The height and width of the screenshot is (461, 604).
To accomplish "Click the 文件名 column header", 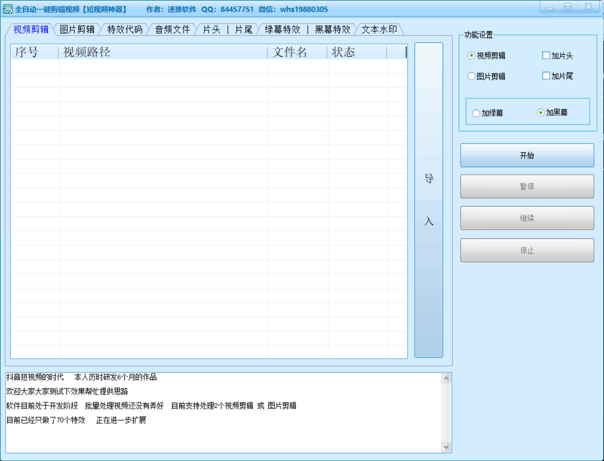I will pyautogui.click(x=297, y=52).
